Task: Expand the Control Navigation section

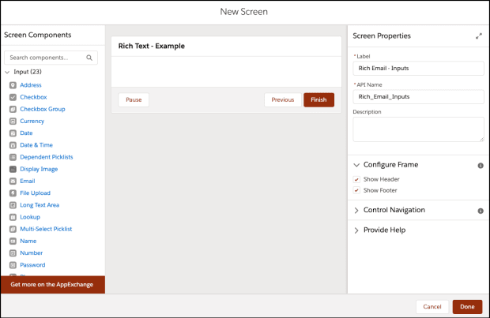Action: coord(394,210)
